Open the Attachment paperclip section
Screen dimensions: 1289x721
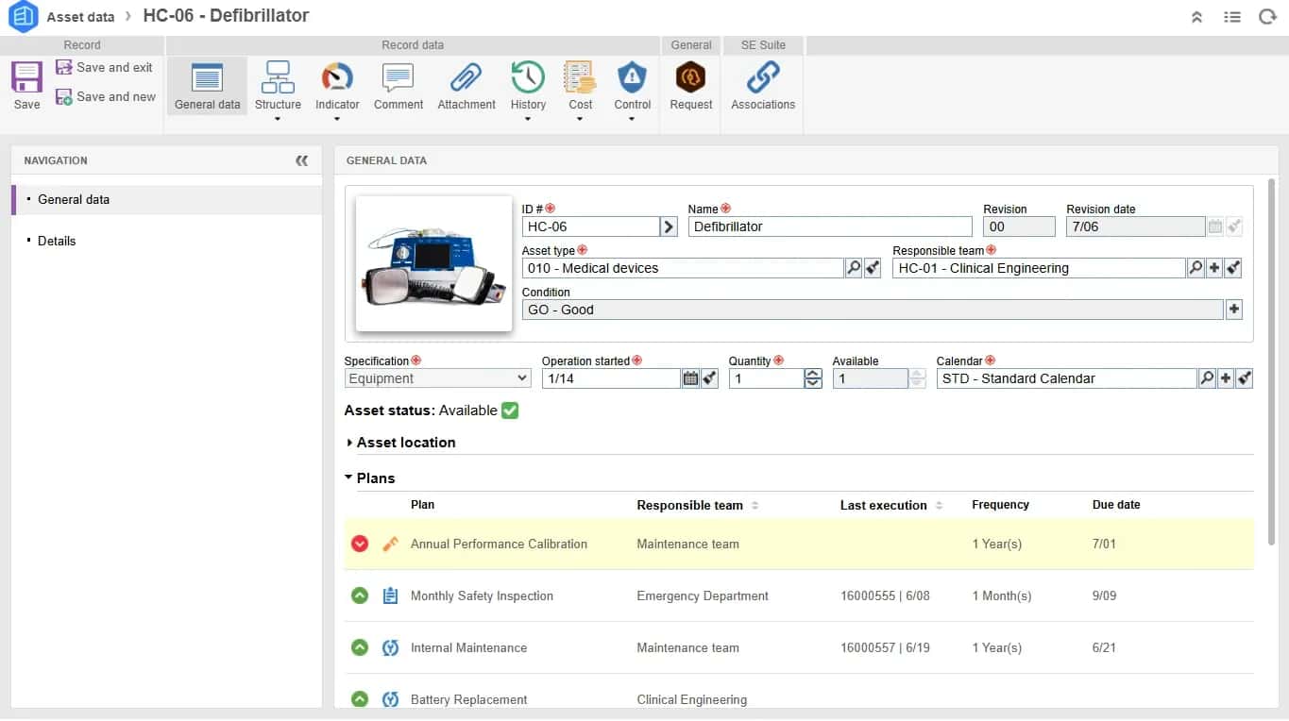pos(466,87)
